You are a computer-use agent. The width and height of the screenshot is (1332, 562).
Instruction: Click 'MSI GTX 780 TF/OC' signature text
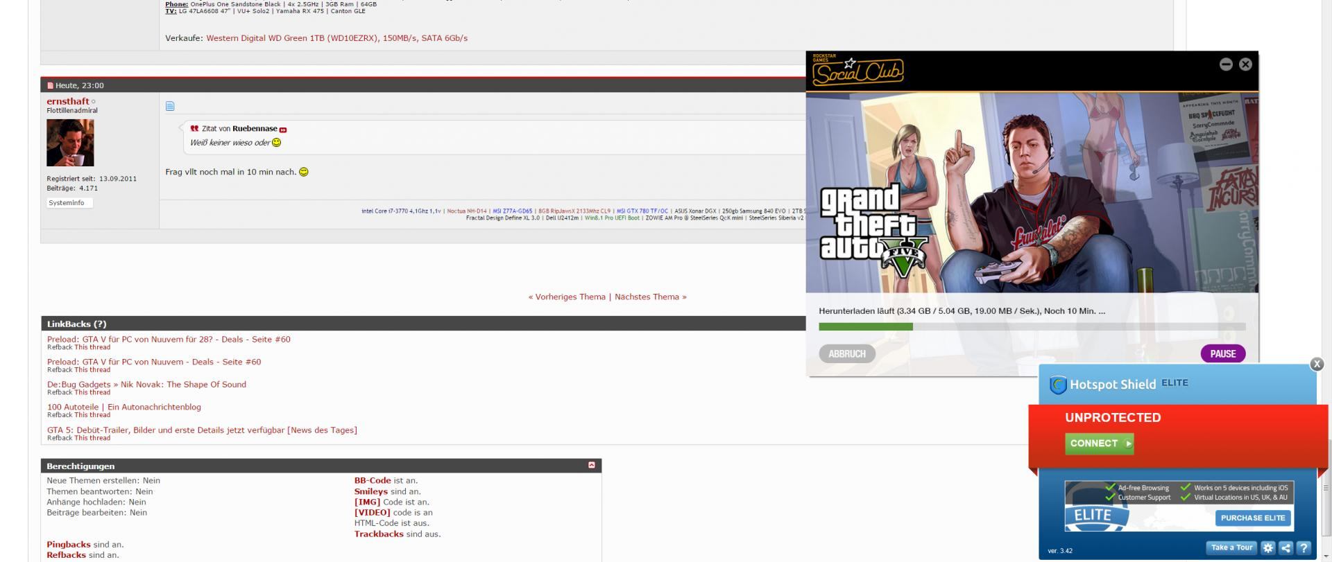(x=642, y=211)
